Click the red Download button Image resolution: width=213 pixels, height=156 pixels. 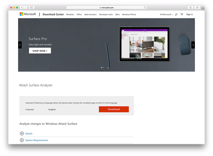114,109
